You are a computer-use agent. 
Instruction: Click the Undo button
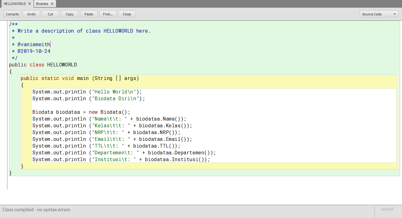[31, 14]
